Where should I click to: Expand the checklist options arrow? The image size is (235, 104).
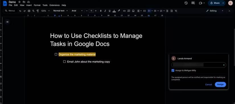tap(152, 11)
